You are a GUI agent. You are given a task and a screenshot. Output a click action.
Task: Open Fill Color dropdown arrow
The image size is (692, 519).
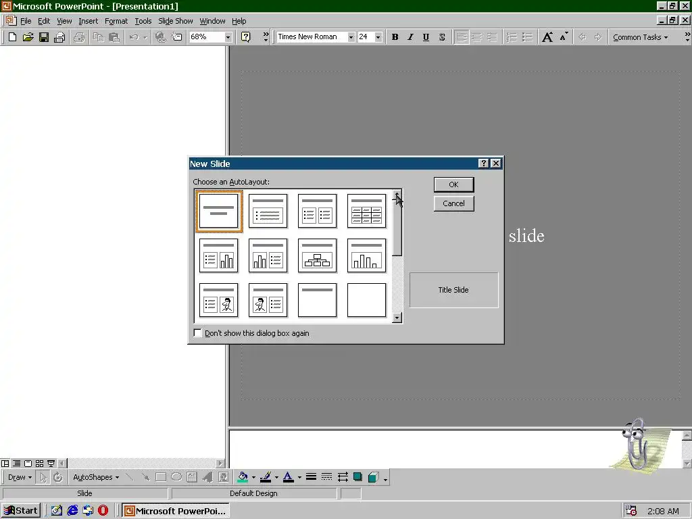tap(254, 477)
